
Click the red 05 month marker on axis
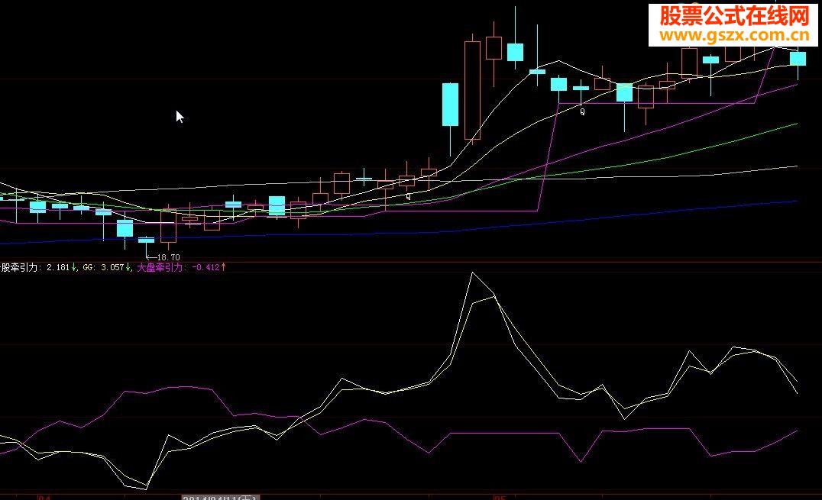500,498
